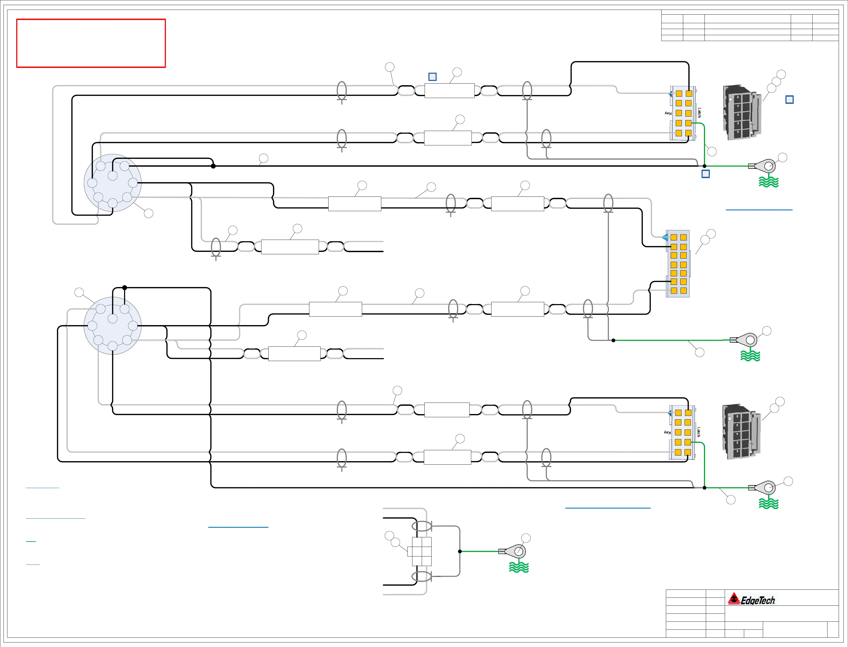
Task: Click the 'Latch' label on the lower connector
Action: point(699,432)
